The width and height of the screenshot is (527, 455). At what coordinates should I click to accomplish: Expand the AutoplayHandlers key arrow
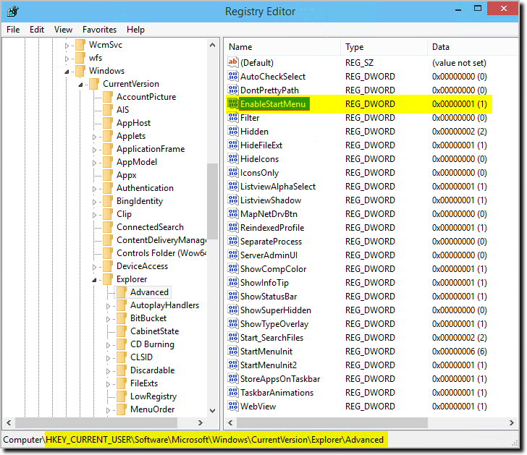click(109, 306)
